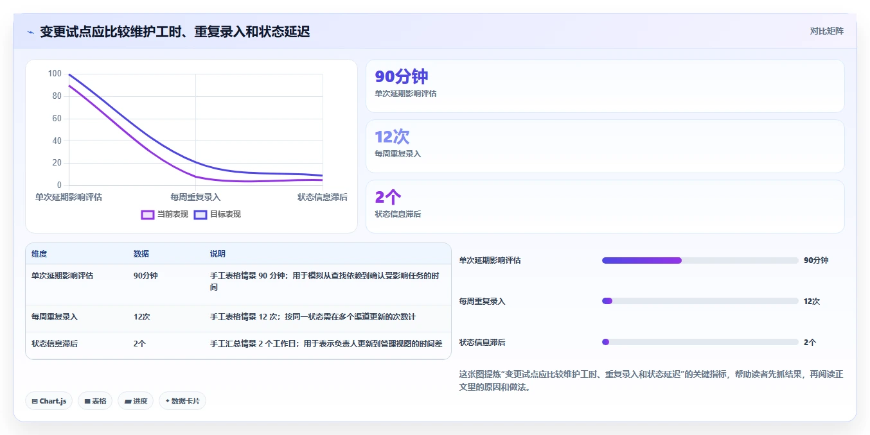The width and height of the screenshot is (870, 435).
Task: Click the lightning icon before the title
Action: tap(30, 32)
